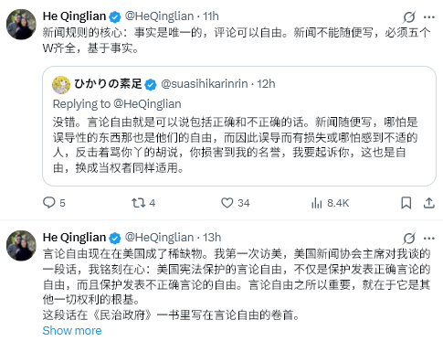
Task: Open the 11h timestamp of first tweet
Action: click(x=211, y=16)
